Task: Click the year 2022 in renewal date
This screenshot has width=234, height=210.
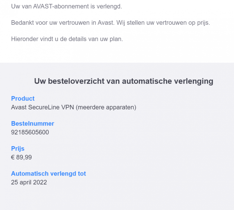Action: pos(40,183)
